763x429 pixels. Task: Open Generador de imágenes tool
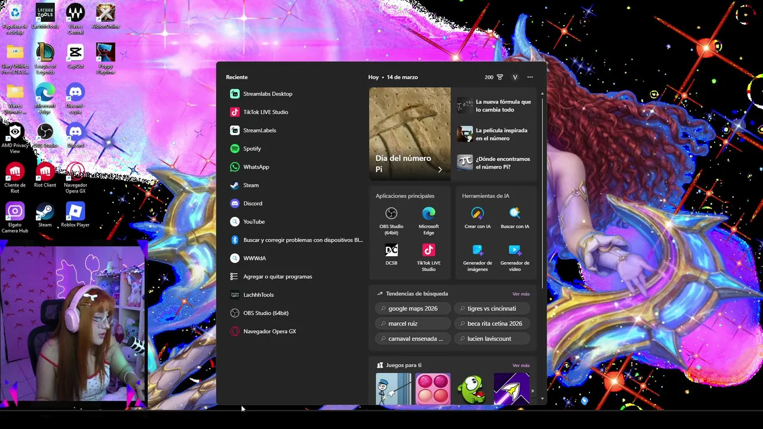[477, 257]
